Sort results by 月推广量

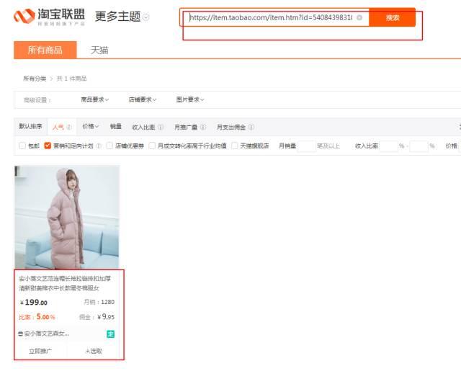tap(186, 127)
